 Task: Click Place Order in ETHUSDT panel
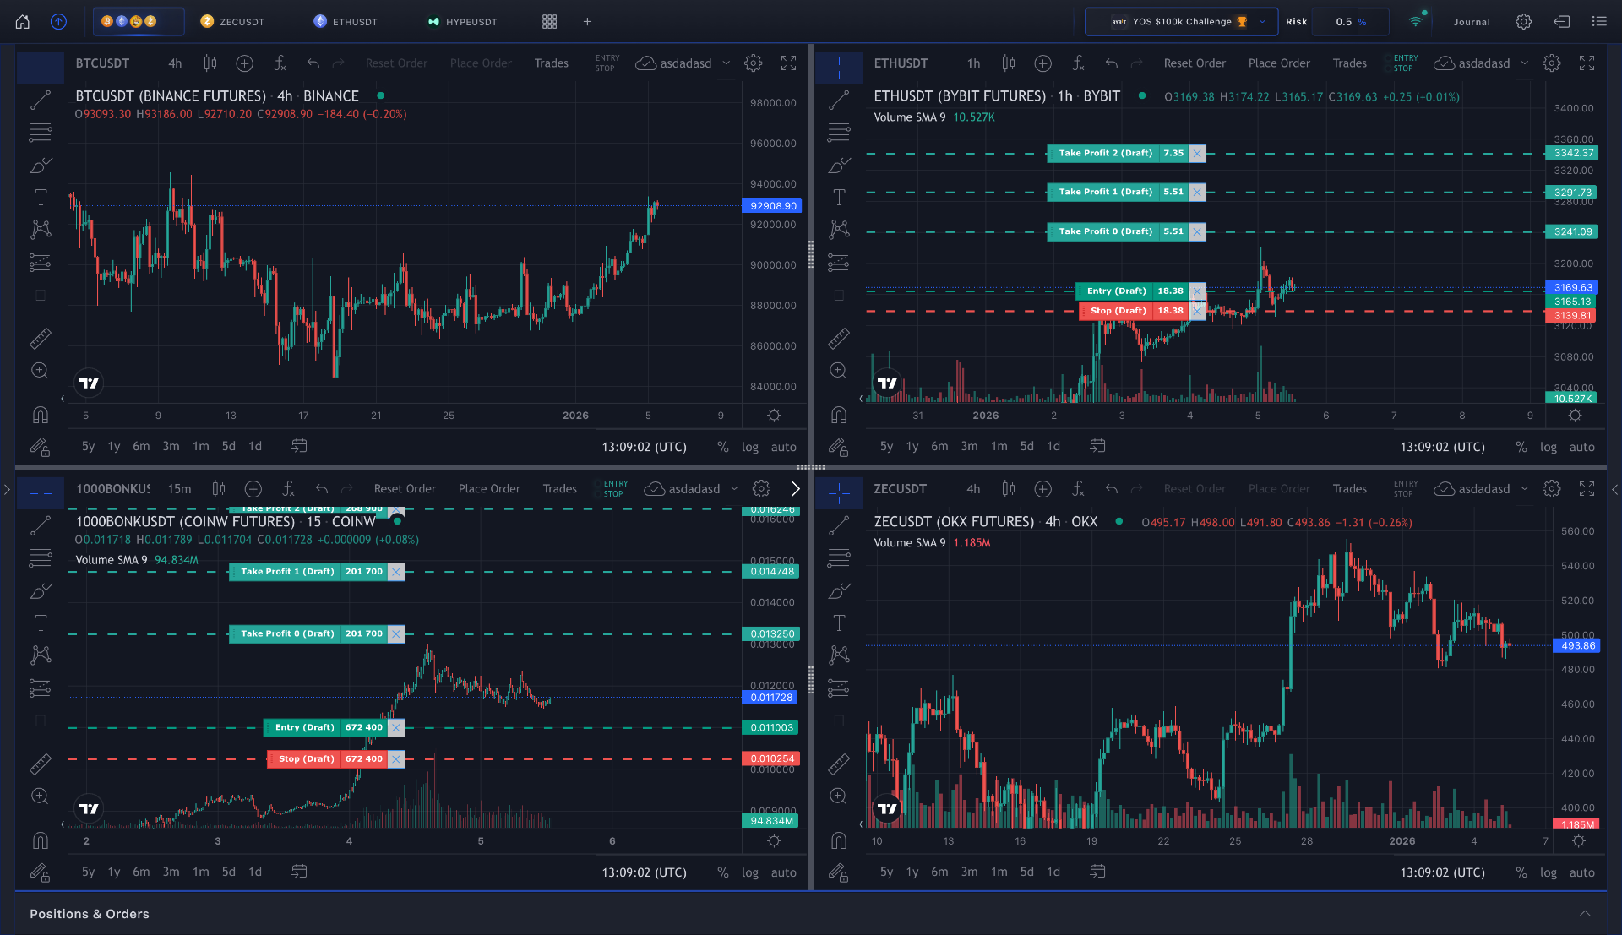pyautogui.click(x=1279, y=63)
